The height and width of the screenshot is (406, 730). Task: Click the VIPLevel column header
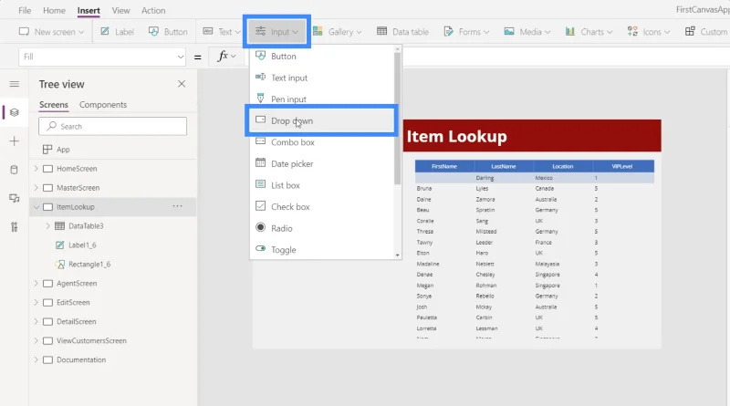(622, 166)
